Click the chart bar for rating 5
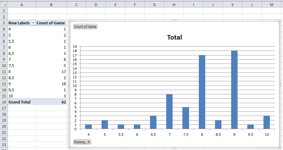This screenshot has height=150, width=283. pyautogui.click(x=105, y=125)
